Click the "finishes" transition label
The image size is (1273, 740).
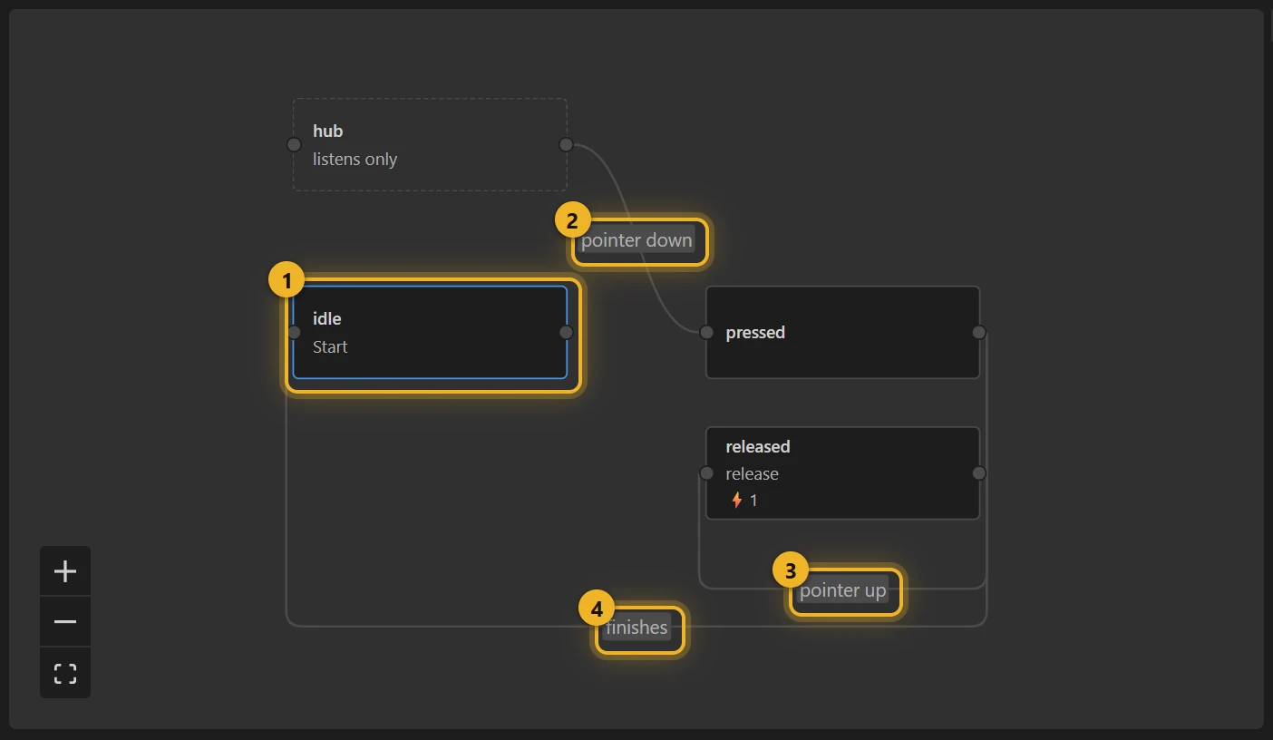pyautogui.click(x=636, y=627)
